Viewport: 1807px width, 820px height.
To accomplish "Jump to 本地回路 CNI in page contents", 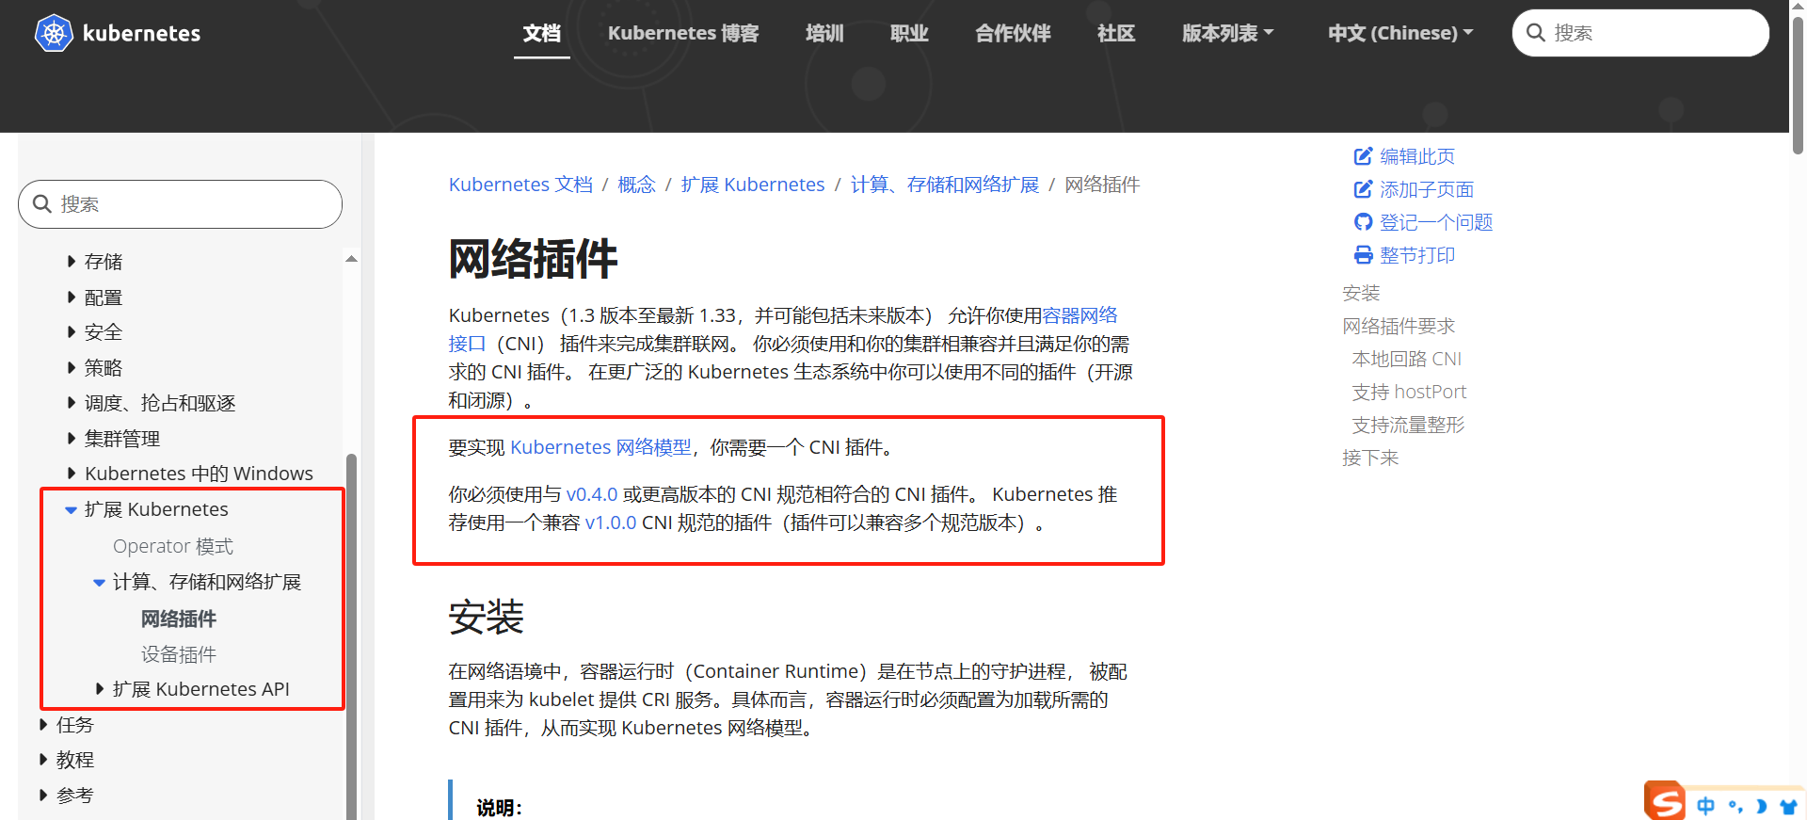I will pyautogui.click(x=1407, y=359).
